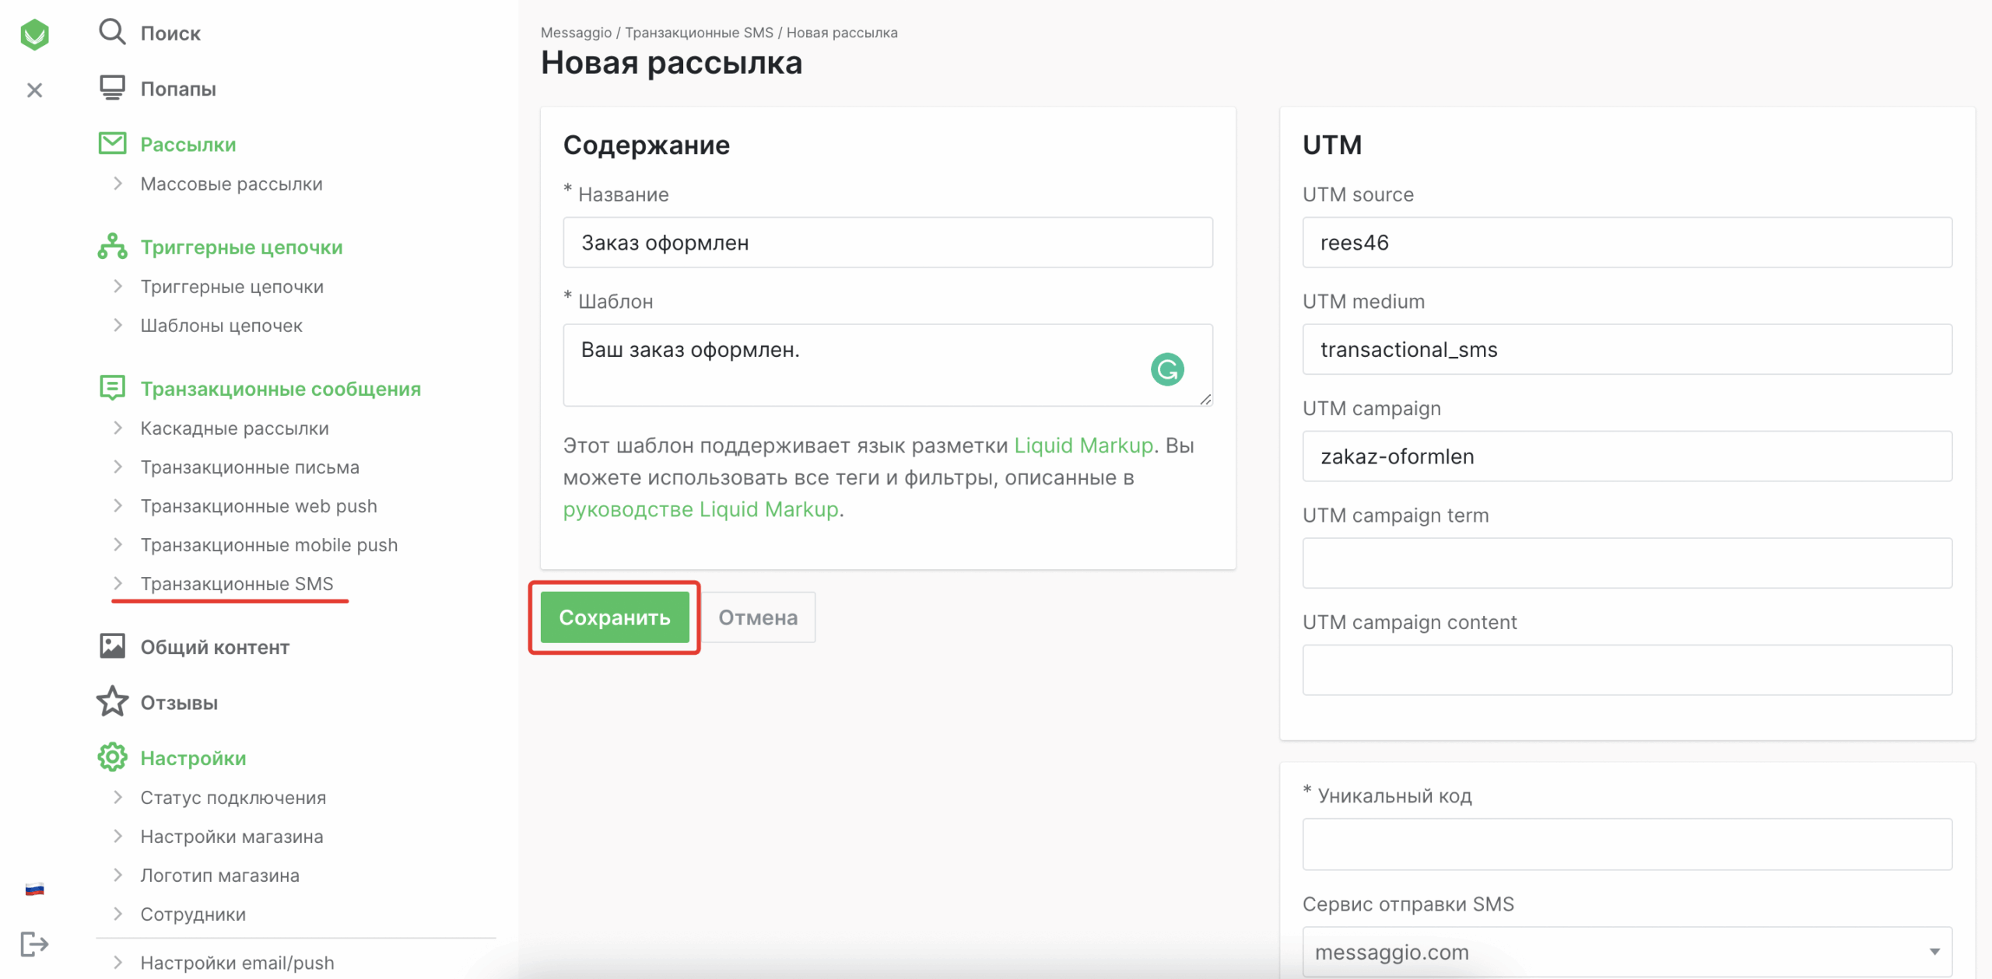Screen dimensions: 1992x979
Task: Open Шаблоны цепочек menu item
Action: 221,325
